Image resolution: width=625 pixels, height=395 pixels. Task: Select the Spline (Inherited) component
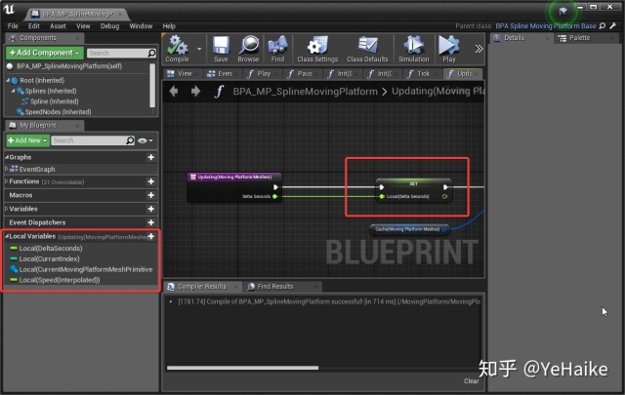point(50,101)
